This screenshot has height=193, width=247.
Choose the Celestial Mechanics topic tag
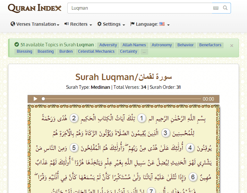pos(96,51)
